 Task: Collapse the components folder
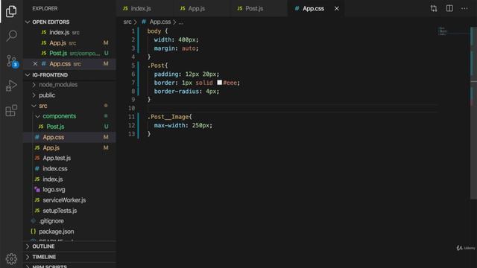[x=69, y=116]
